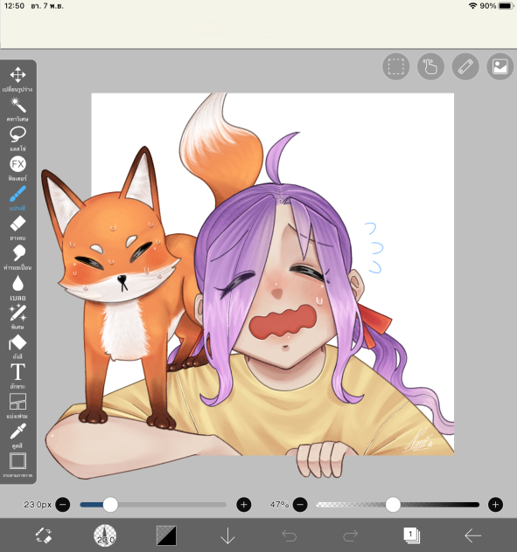This screenshot has width=517, height=552.
Task: Click the brush opacity slider handle
Action: [393, 505]
